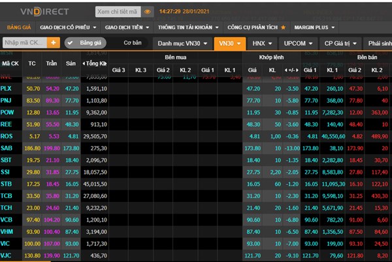
Task: Open the Thông tin tài khoản menu
Action: pos(187,27)
